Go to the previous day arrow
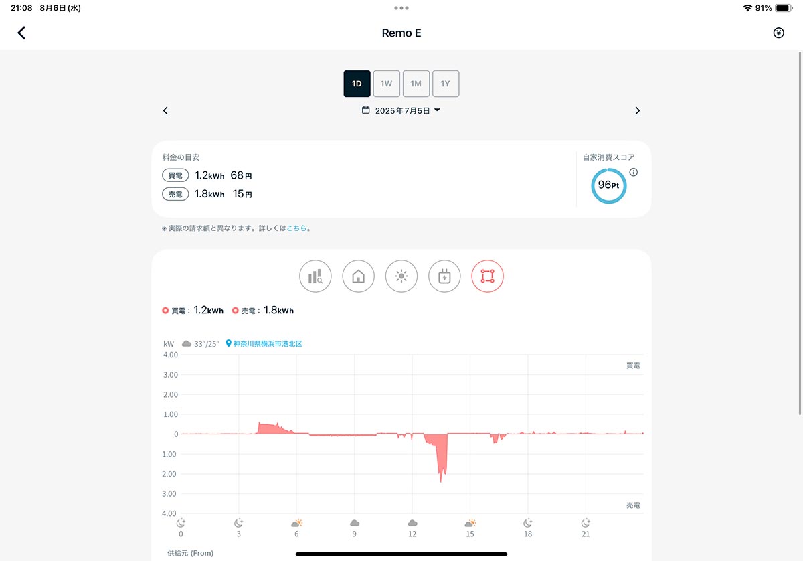 165,110
